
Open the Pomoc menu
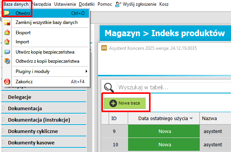tap(105, 4)
